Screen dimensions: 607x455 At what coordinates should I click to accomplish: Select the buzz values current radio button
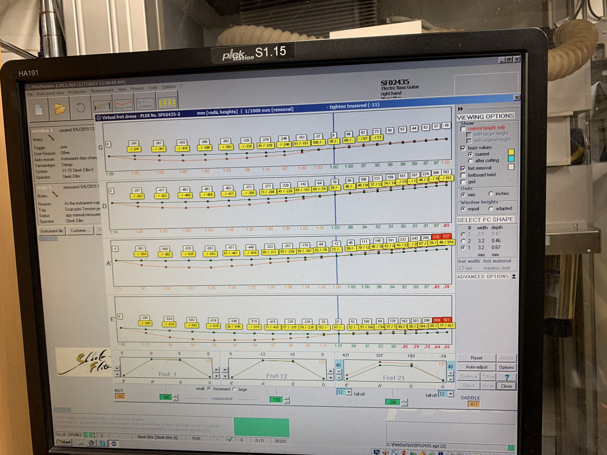(470, 154)
